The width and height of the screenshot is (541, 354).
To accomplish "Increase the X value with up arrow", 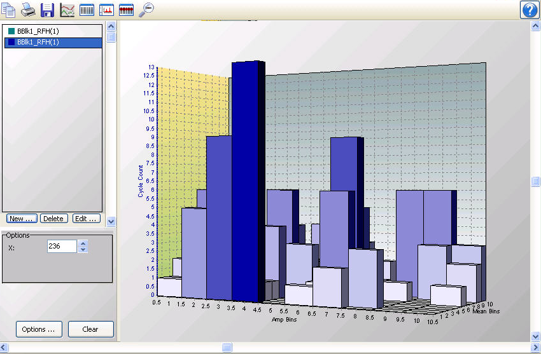I will 82,243.
